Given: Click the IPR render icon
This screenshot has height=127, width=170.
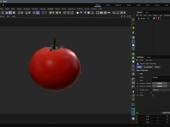Looking at the screenshot, I should click(x=109, y=13).
